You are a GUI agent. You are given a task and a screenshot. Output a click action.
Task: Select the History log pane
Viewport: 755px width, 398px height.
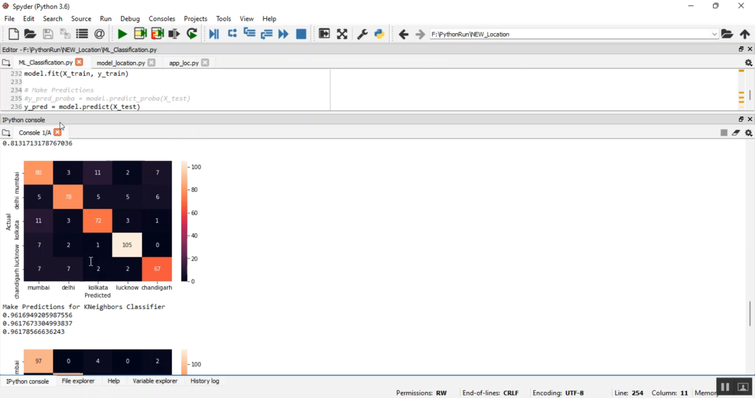pyautogui.click(x=204, y=381)
